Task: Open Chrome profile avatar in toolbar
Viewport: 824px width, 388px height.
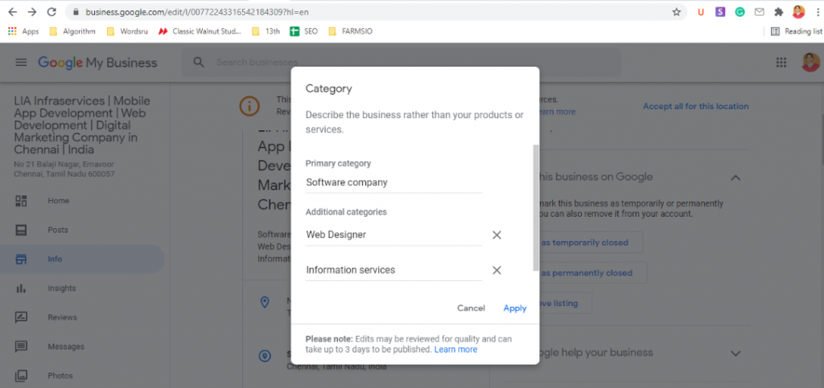Action: tap(798, 11)
